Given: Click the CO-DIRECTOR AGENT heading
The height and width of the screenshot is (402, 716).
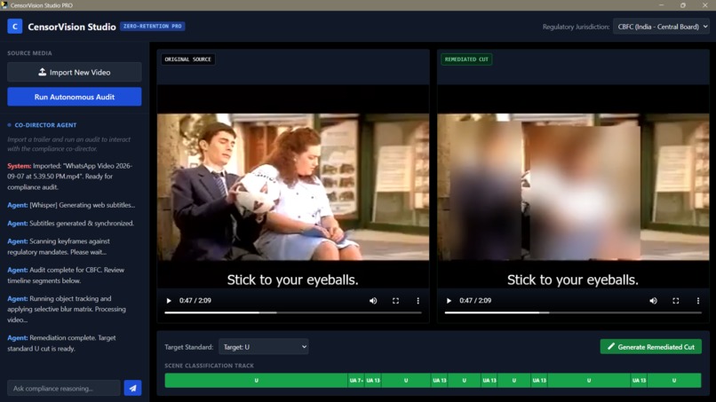Looking at the screenshot, I should (x=45, y=125).
